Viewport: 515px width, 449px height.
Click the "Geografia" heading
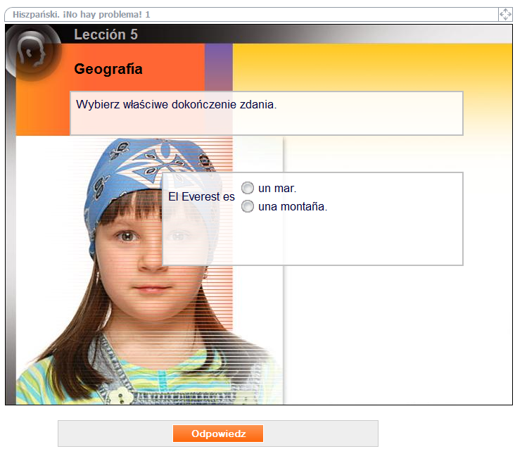click(108, 69)
